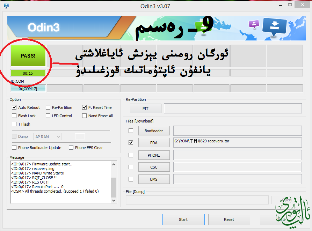Screen dimensions: 312x231
Task: Click the small field next to AP RAM
Action: (x=80, y=136)
